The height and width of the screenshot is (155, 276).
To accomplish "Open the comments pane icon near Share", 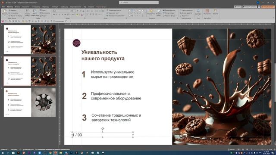I will coord(259,7).
